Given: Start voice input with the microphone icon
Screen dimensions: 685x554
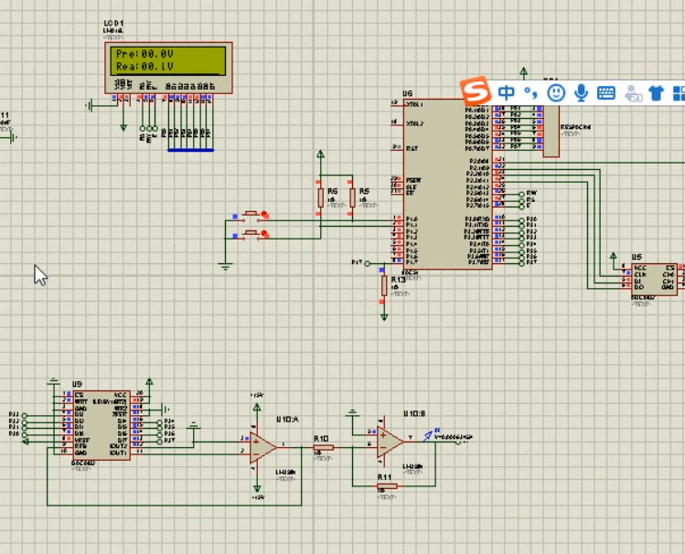Looking at the screenshot, I should point(581,92).
